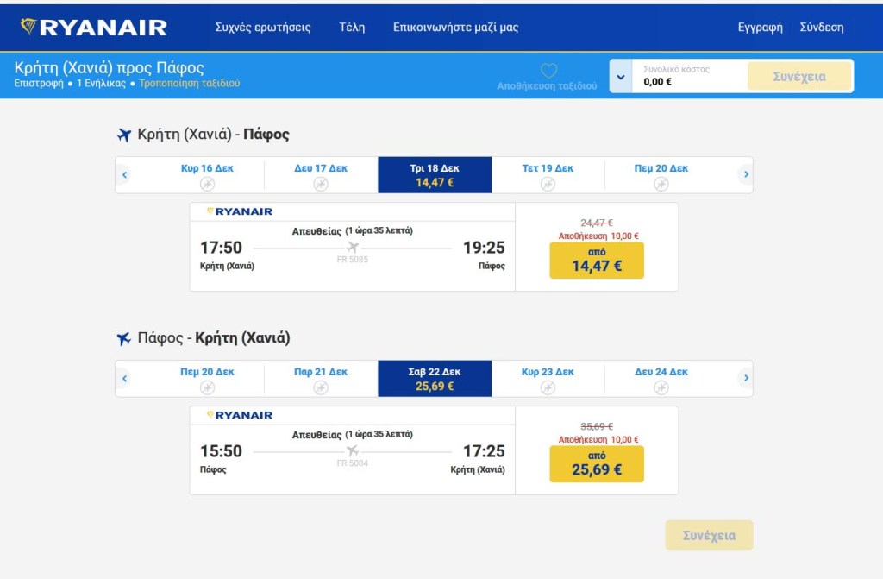
Task: Expand the total cost dropdown arrow
Action: click(x=621, y=76)
